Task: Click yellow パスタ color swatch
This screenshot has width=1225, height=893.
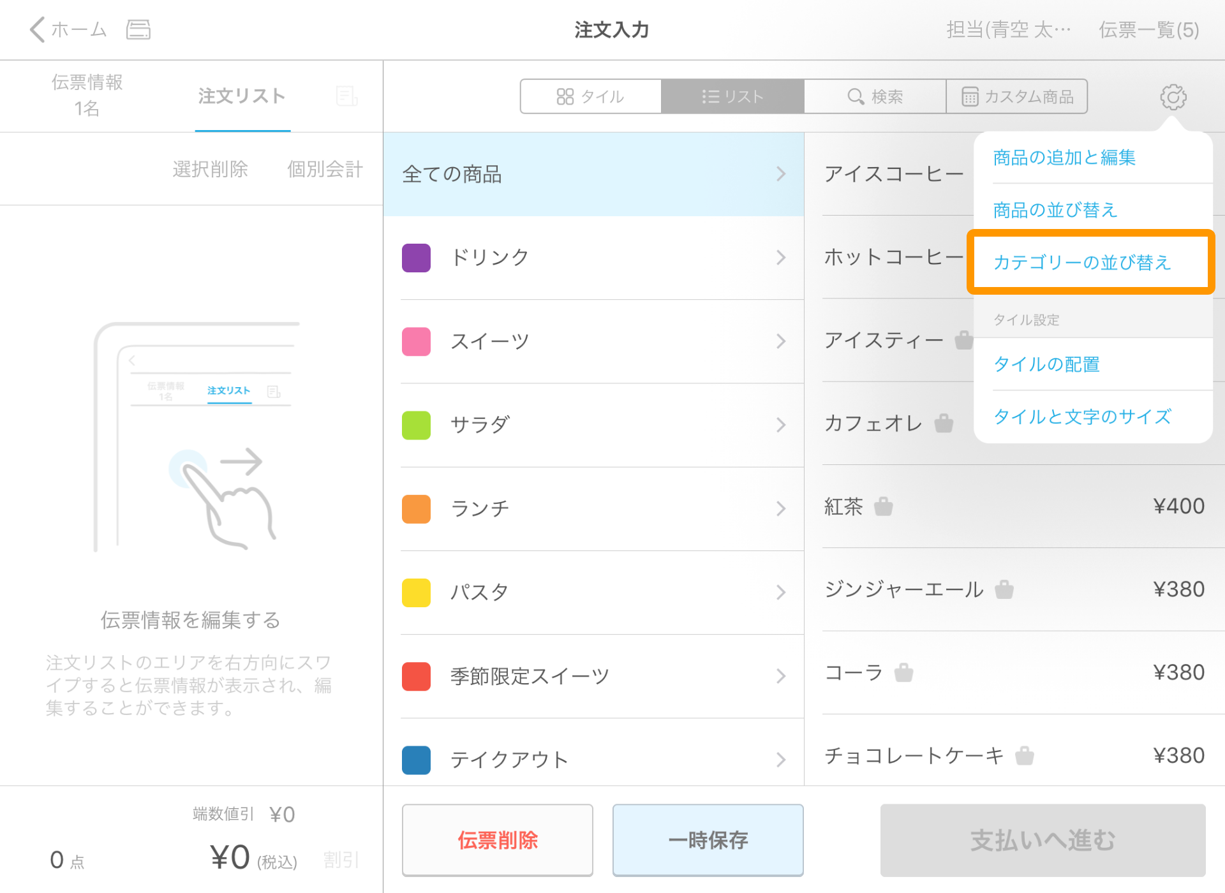Action: click(x=416, y=592)
